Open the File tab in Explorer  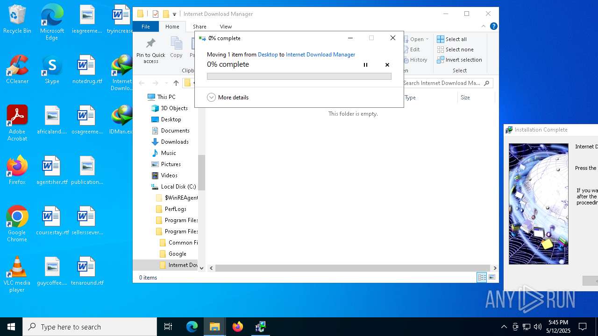pos(146,27)
